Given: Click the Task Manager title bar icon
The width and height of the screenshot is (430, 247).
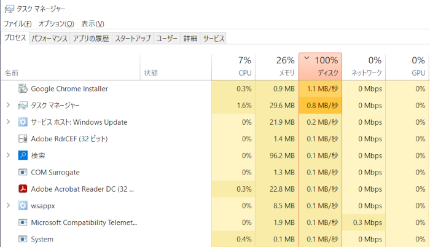Looking at the screenshot, I should click(x=9, y=9).
